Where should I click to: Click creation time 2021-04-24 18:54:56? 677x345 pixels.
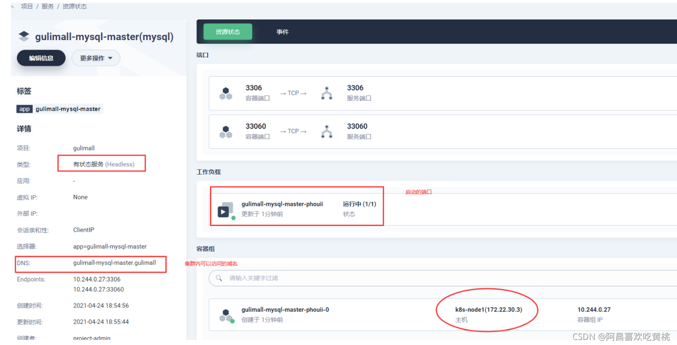pyautogui.click(x=101, y=306)
